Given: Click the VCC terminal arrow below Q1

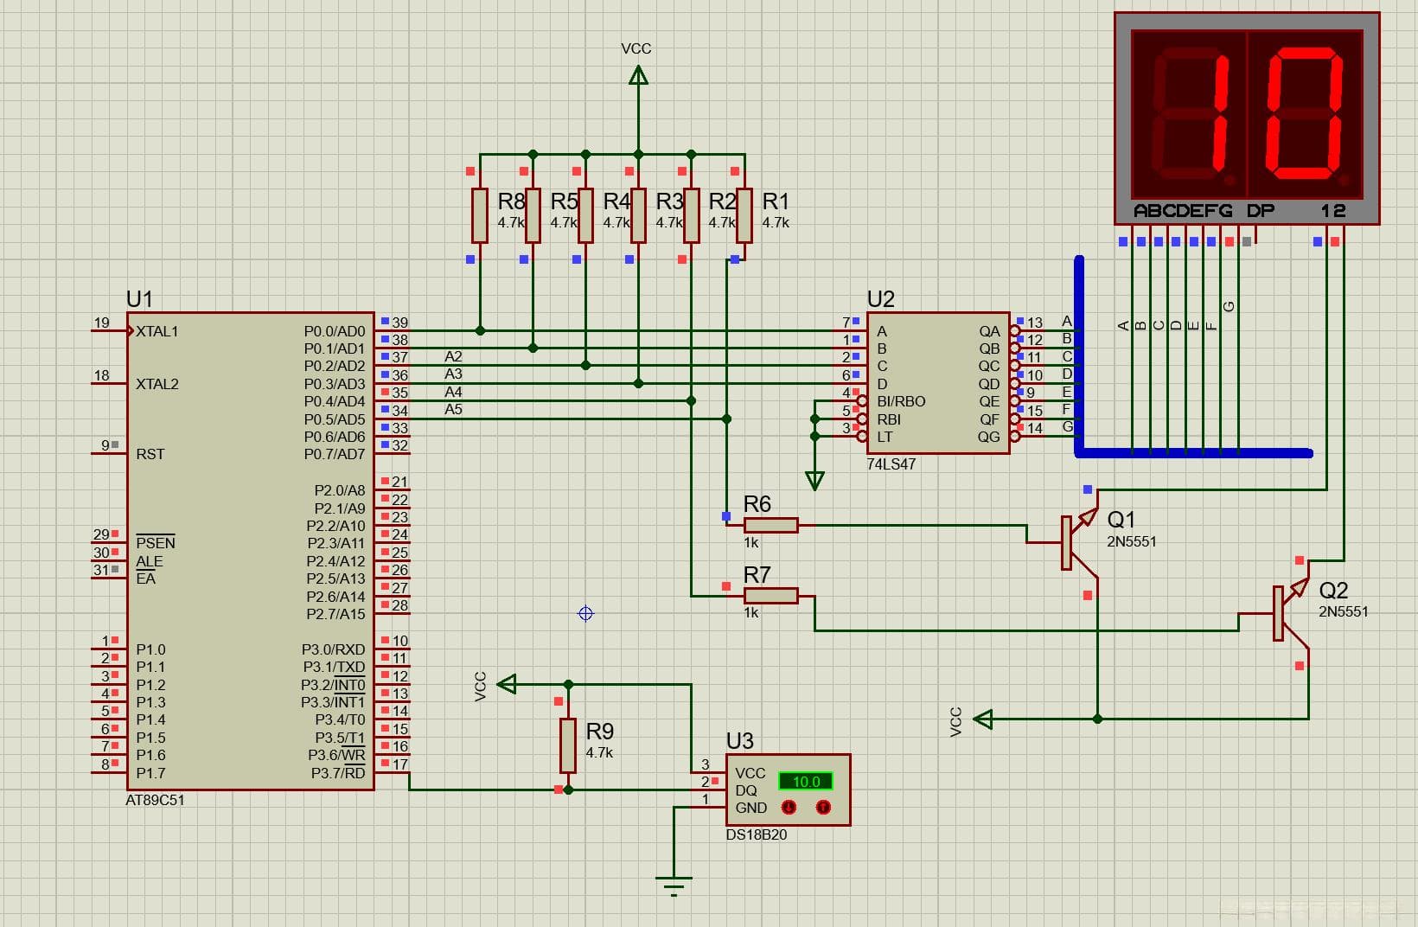Looking at the screenshot, I should [983, 719].
